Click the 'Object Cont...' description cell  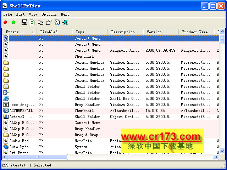pos(124,117)
